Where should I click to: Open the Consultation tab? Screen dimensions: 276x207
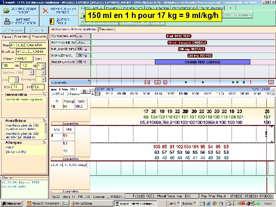158,8
